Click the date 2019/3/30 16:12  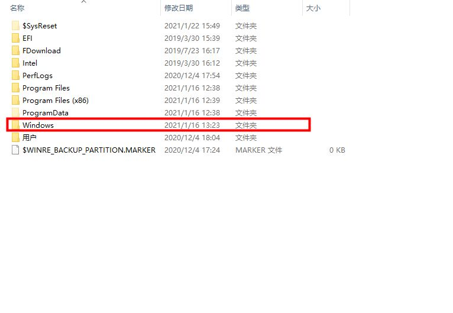pos(192,63)
